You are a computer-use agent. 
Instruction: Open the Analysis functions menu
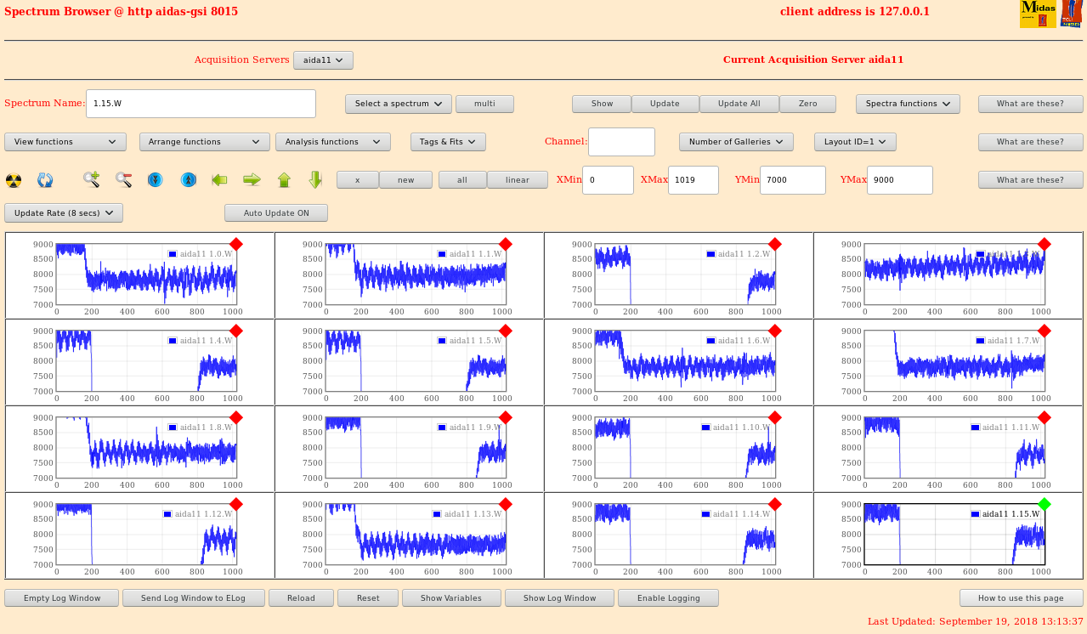click(x=332, y=142)
